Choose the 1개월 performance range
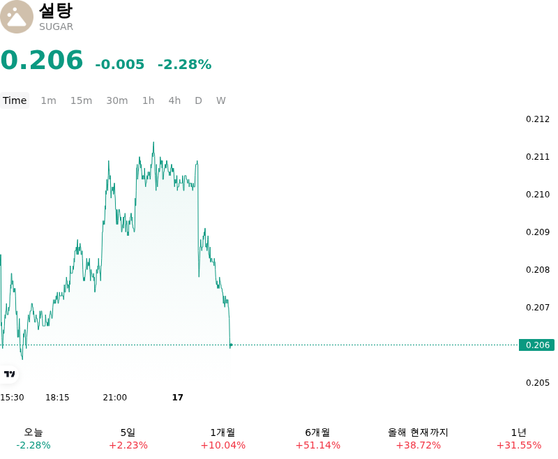Viewport: 558px width, 459px height. pyautogui.click(x=223, y=439)
